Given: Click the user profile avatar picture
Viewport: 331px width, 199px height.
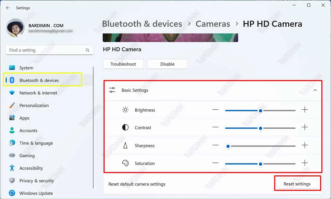Looking at the screenshot, I should point(15,28).
